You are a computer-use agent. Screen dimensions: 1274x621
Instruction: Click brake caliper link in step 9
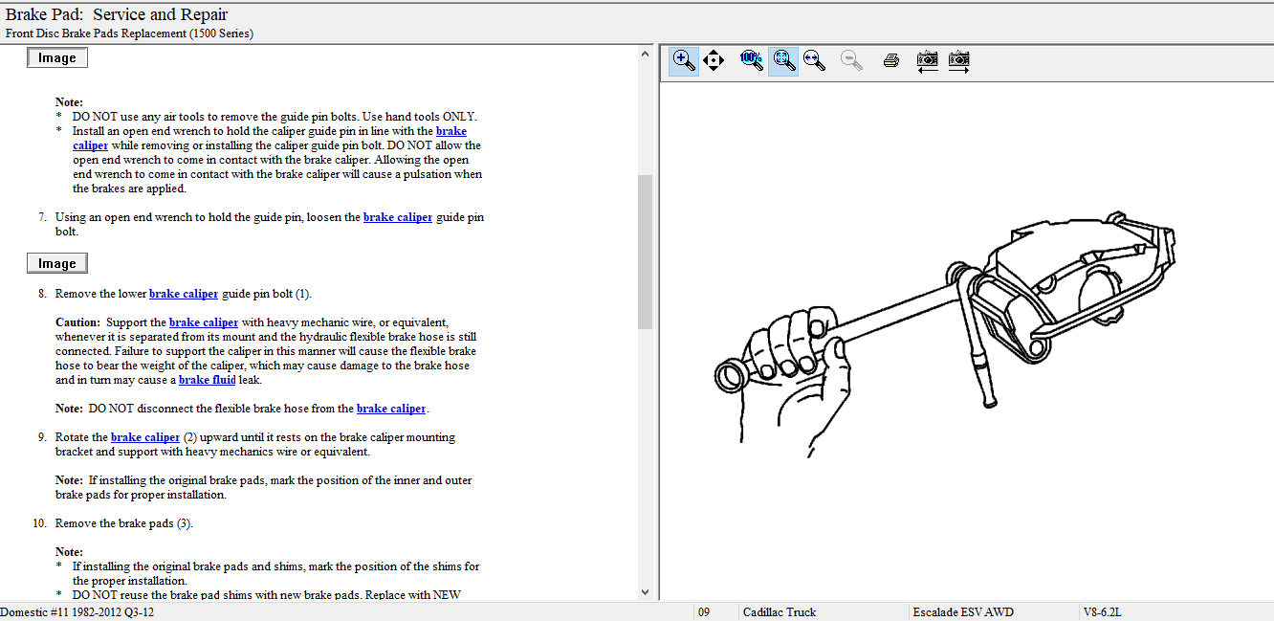point(145,437)
